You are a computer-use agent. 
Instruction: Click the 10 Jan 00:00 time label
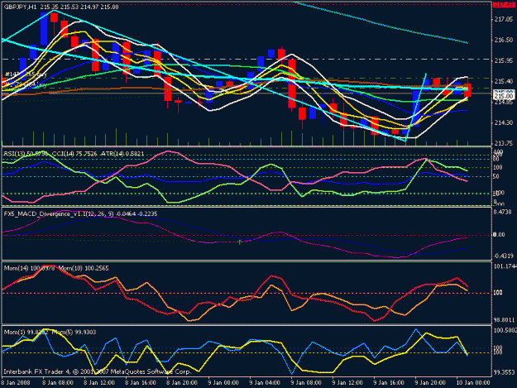(473, 383)
